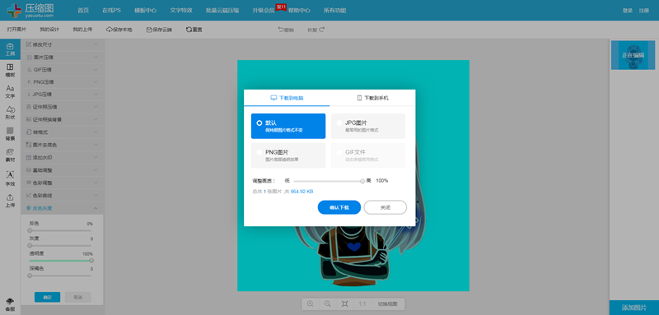This screenshot has height=315, width=659.
Task: Go to 首页 home in top nav
Action: click(x=83, y=11)
